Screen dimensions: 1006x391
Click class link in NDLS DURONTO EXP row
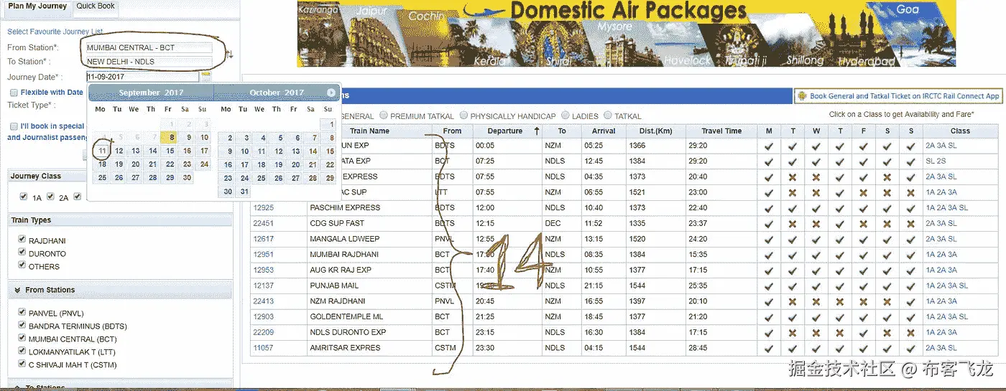(x=941, y=332)
